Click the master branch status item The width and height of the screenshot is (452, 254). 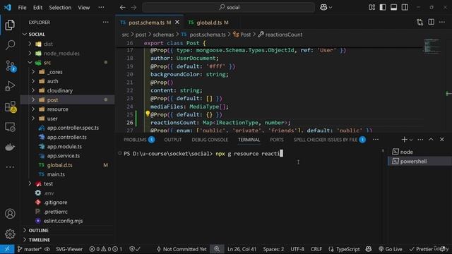[30, 249]
